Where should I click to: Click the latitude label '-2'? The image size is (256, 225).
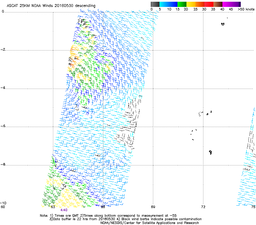click(x=3, y=49)
